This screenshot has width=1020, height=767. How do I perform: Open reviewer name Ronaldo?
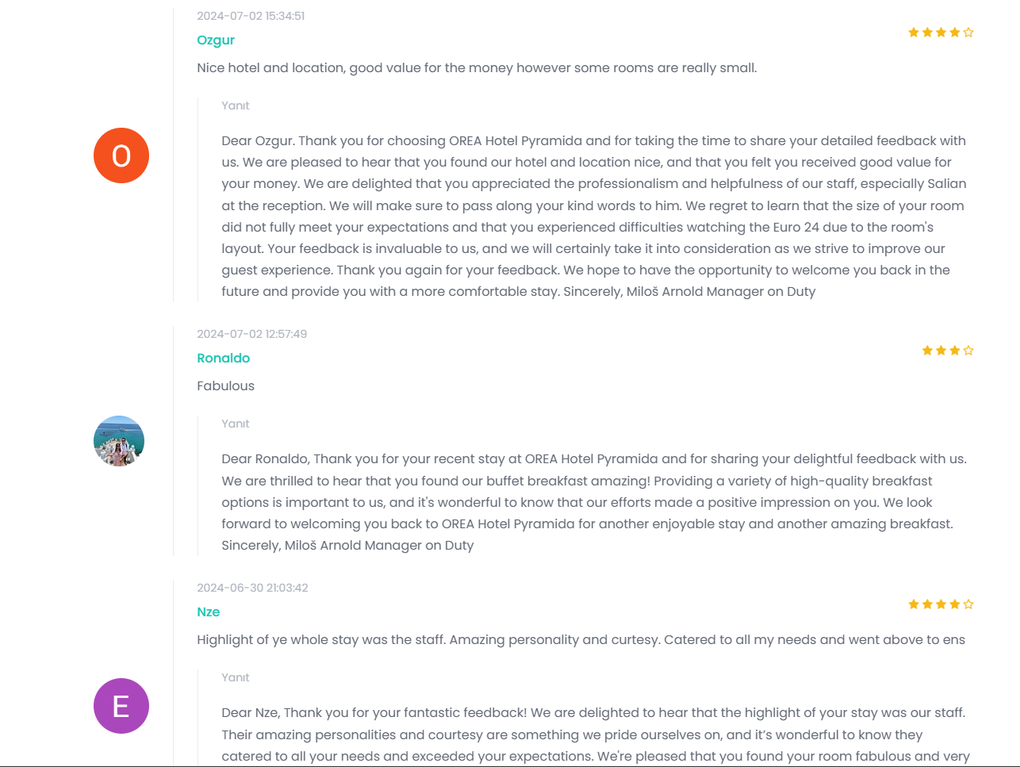(224, 359)
